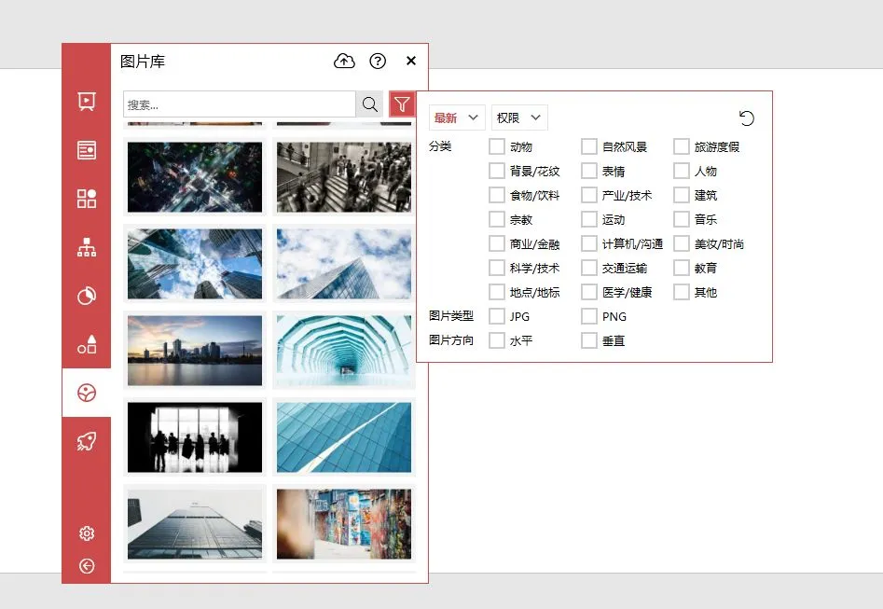Pick the graffiti alley thumbnail
The width and height of the screenshot is (883, 609).
(344, 524)
